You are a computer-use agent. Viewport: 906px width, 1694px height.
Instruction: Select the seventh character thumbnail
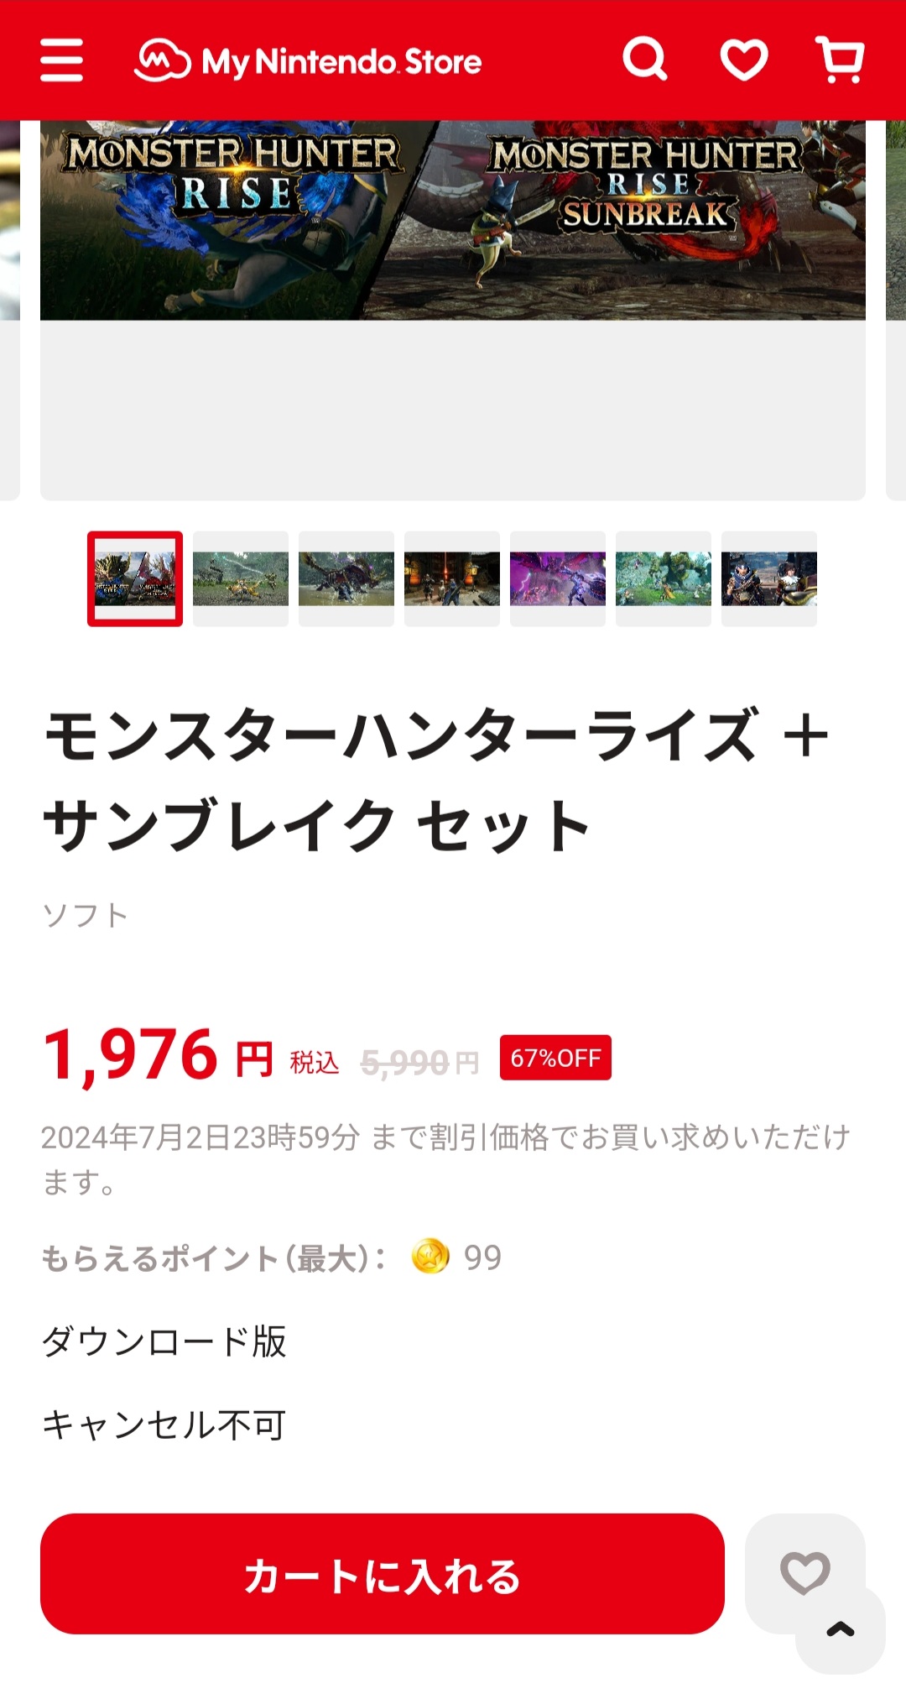coord(769,578)
